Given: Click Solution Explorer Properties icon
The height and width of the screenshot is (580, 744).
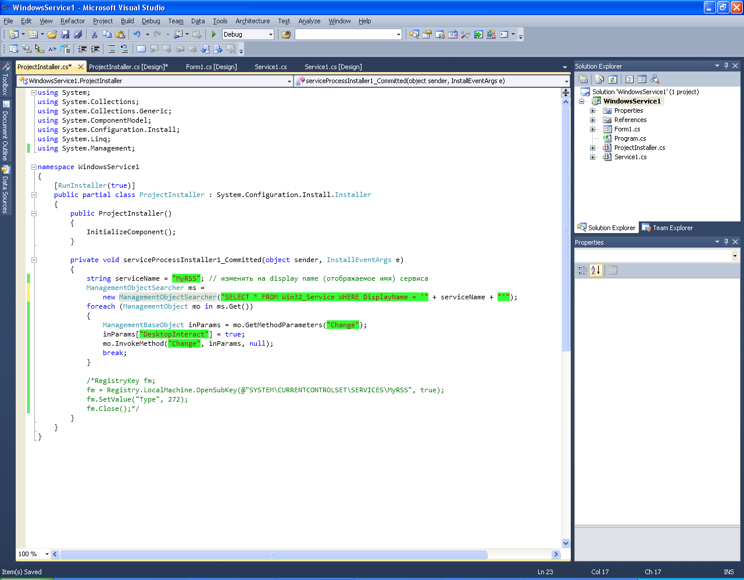Looking at the screenshot, I should pos(583,79).
